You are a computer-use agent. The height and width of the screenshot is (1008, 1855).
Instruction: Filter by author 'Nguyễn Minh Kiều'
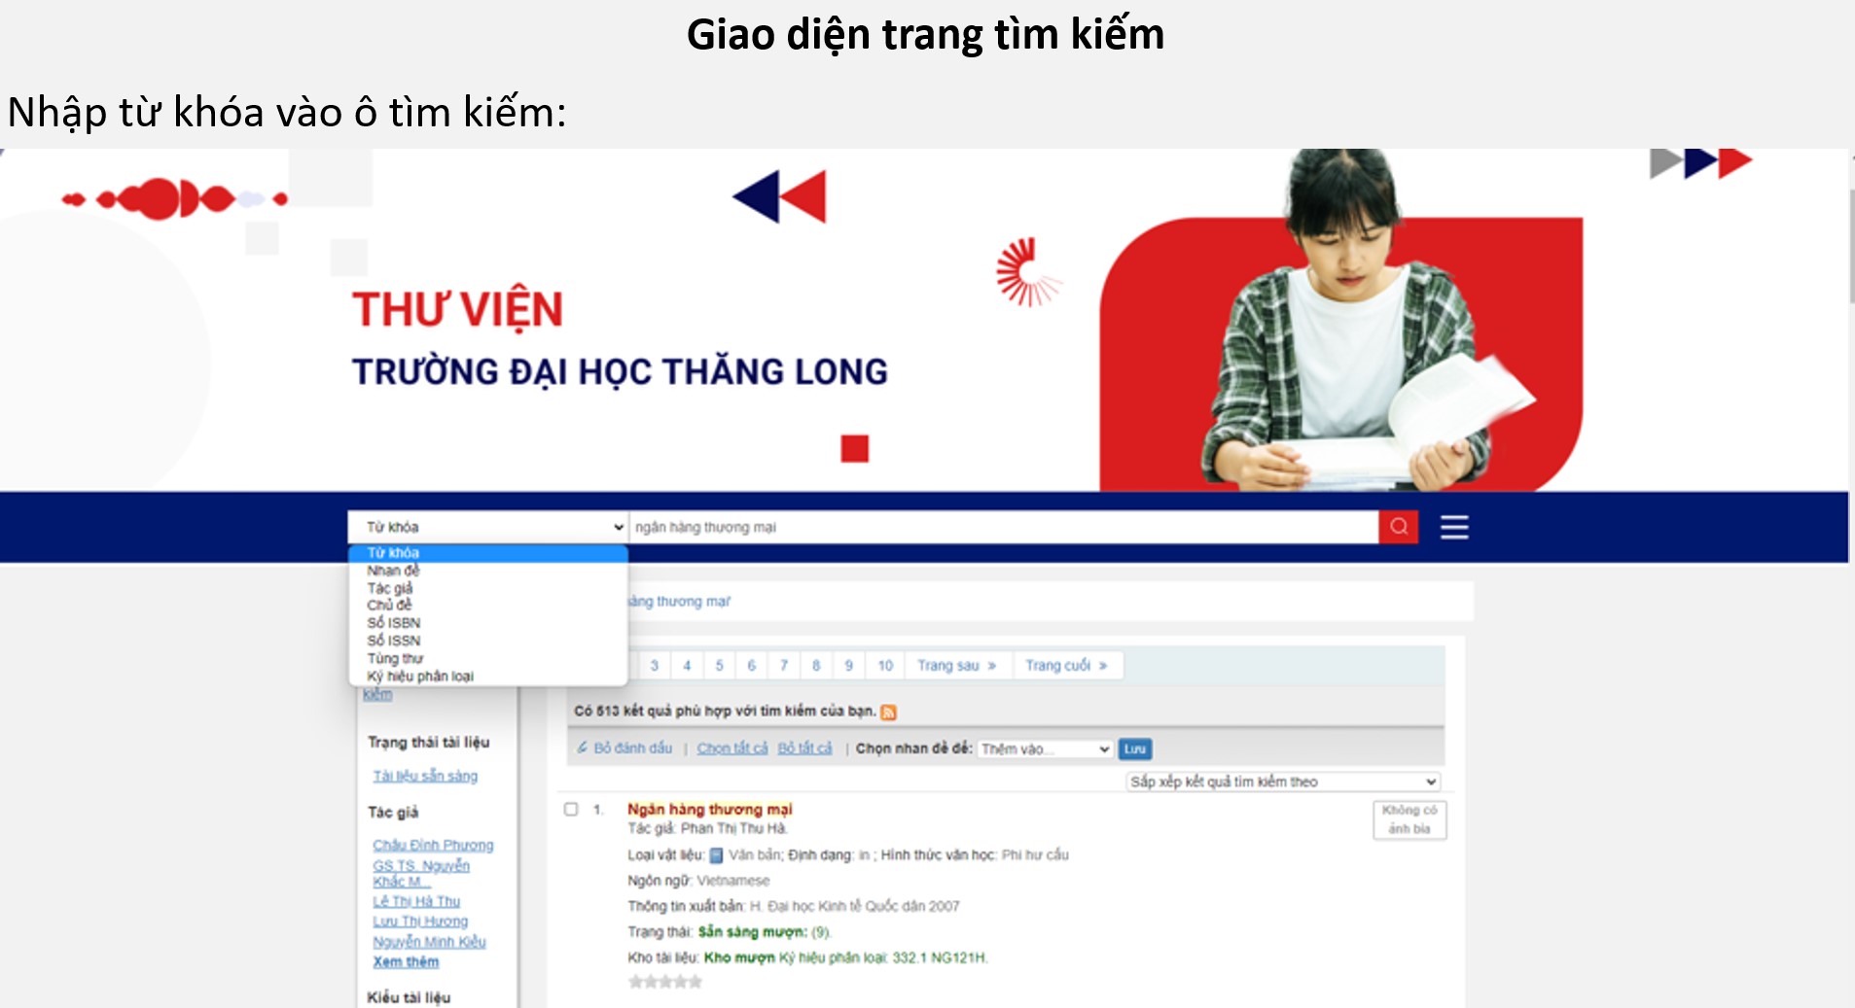click(x=429, y=941)
